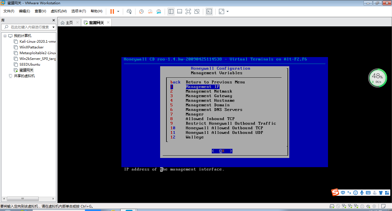
Task: Select '8 Allowed Inbound TCP' entry
Action: tap(202, 119)
